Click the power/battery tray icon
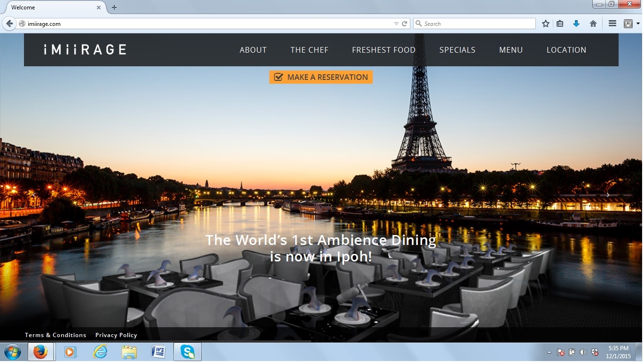 [x=572, y=352]
